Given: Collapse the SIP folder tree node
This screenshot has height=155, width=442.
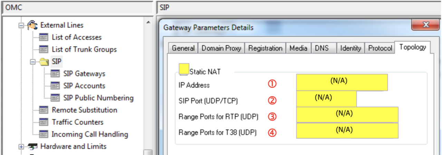Looking at the screenshot, I should [33, 62].
